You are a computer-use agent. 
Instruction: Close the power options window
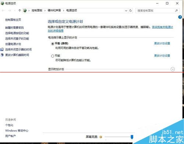click(x=177, y=3)
